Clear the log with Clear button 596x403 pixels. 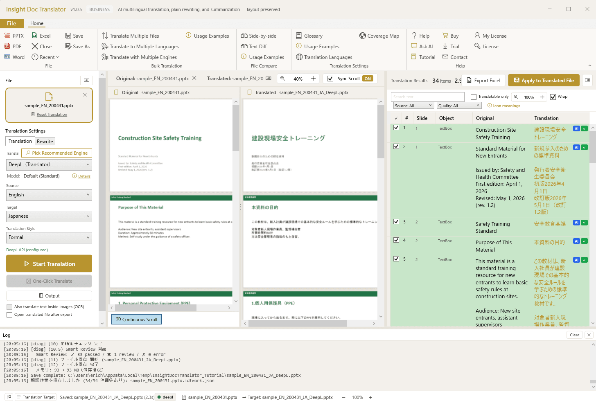(575, 335)
